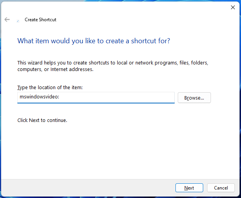Focus the location of the item text box
The width and height of the screenshot is (241, 198).
click(96, 98)
